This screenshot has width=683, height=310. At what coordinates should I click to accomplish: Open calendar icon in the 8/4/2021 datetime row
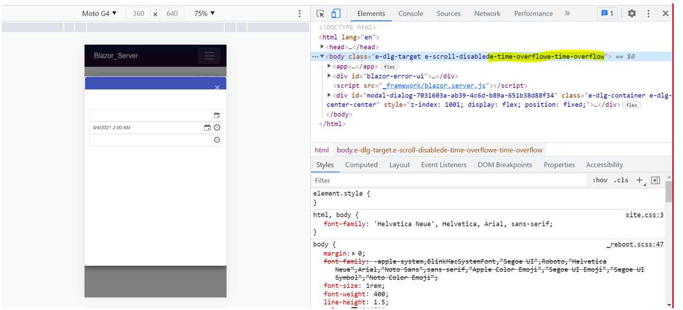click(208, 127)
